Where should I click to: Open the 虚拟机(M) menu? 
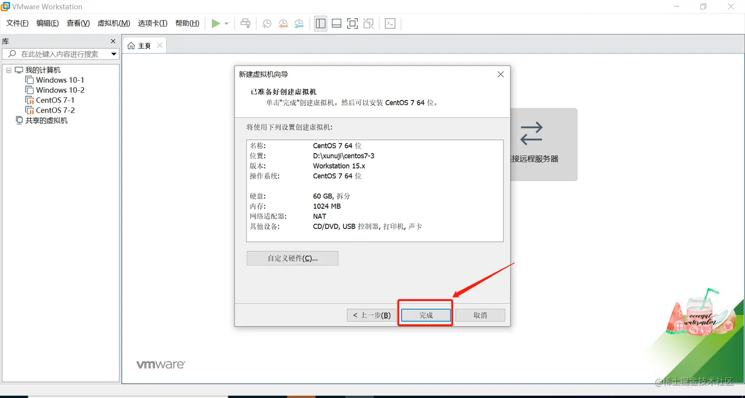[x=114, y=23]
